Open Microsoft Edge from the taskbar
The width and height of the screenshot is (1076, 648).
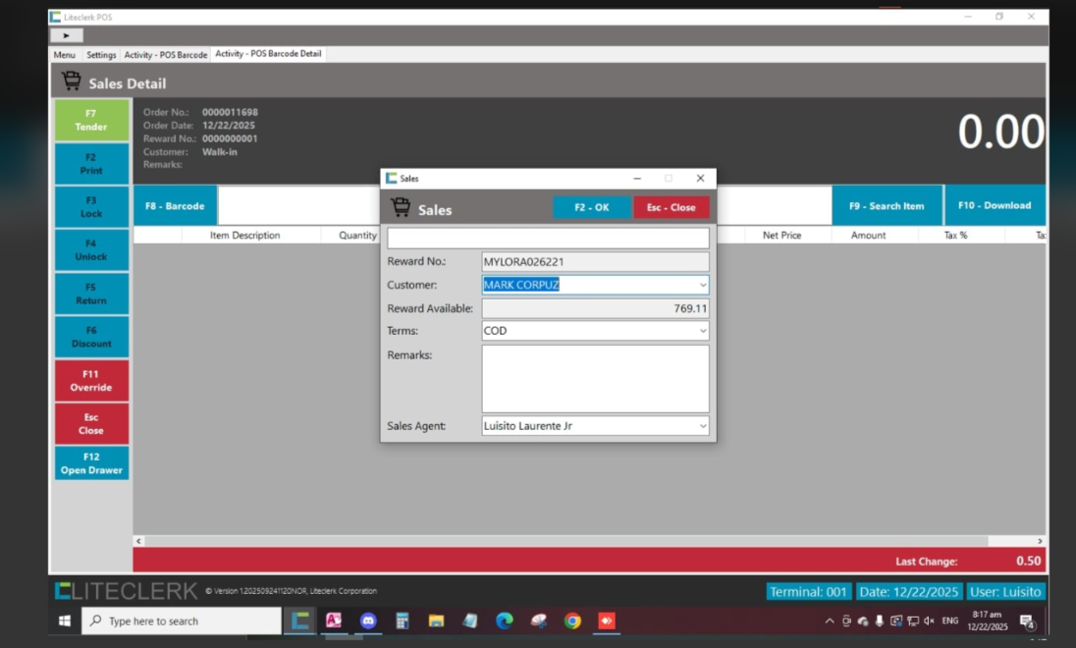click(x=504, y=621)
